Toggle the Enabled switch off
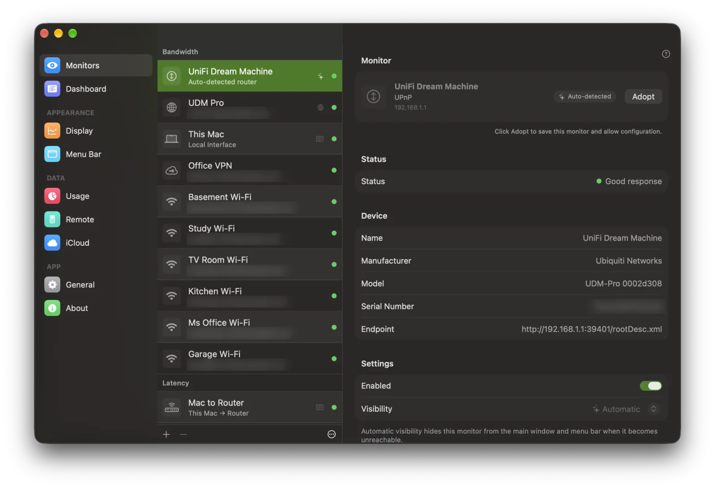This screenshot has width=715, height=489. (x=651, y=386)
